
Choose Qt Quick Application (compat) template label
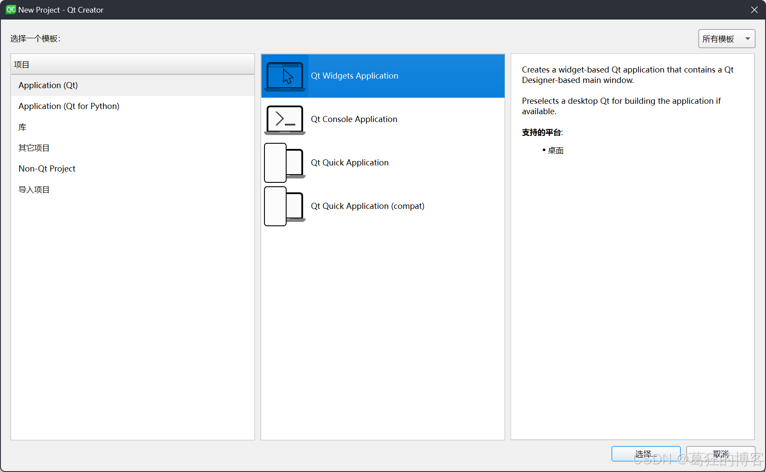pyautogui.click(x=367, y=206)
